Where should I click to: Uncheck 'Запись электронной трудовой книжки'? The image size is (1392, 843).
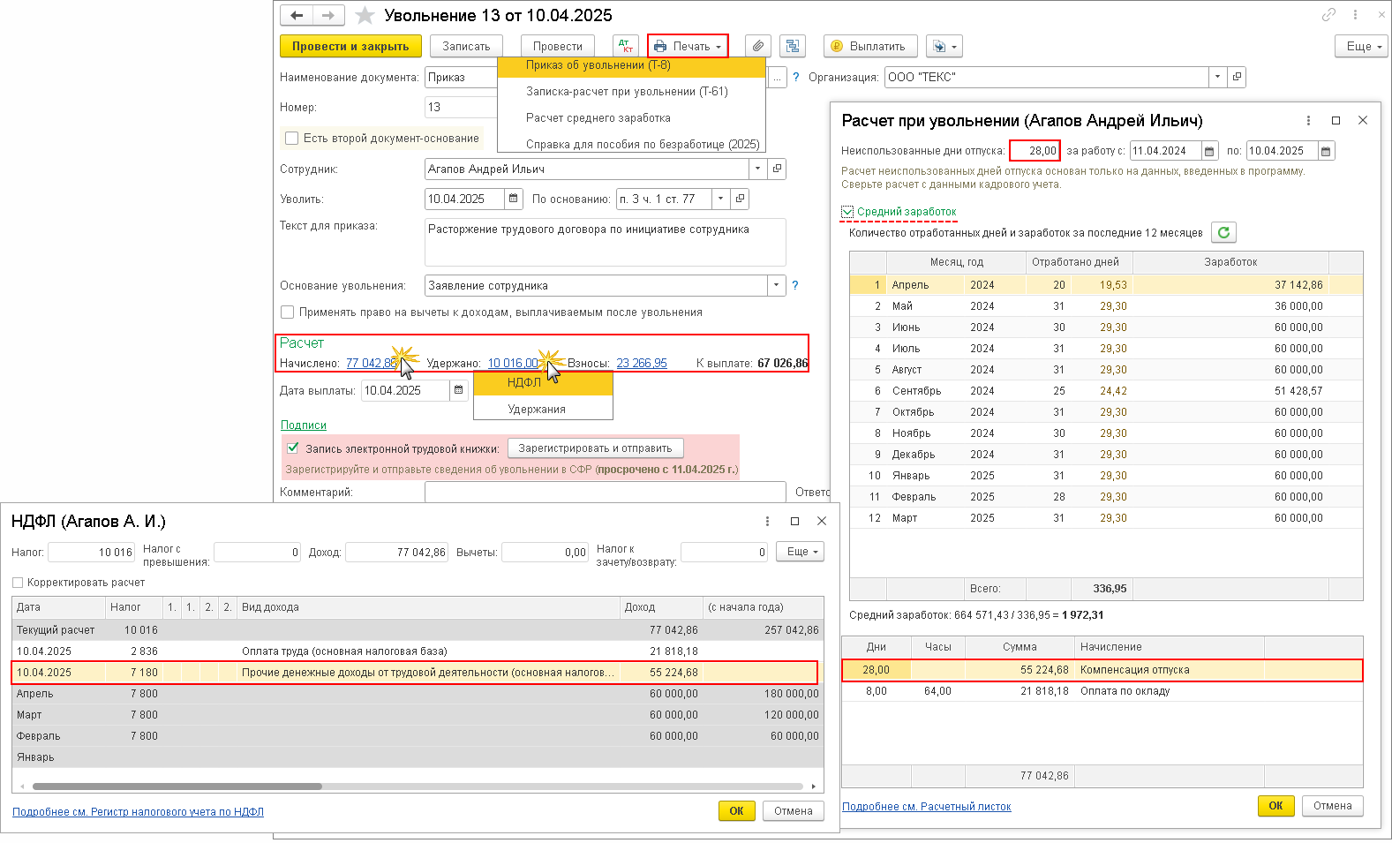(x=293, y=448)
